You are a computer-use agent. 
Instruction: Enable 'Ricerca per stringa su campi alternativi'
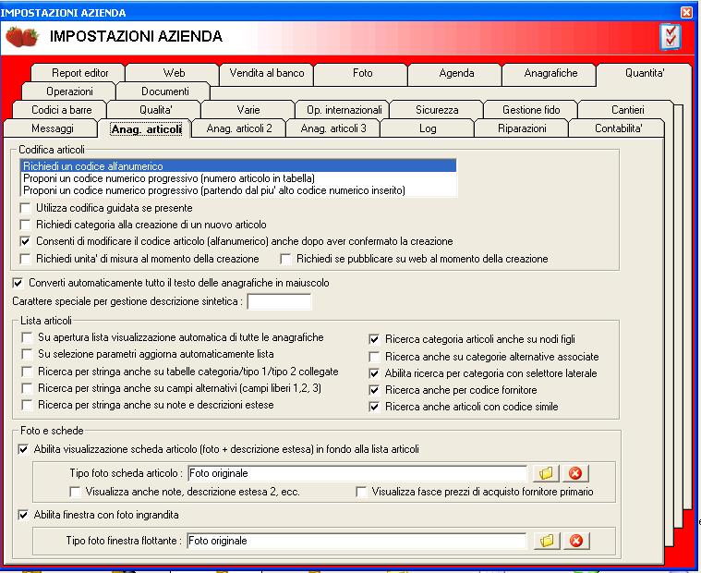[28, 388]
